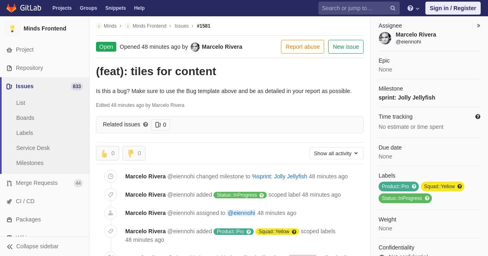The height and width of the screenshot is (256, 488).
Task: Click Issues in the breadcrumb
Action: coord(181,26)
